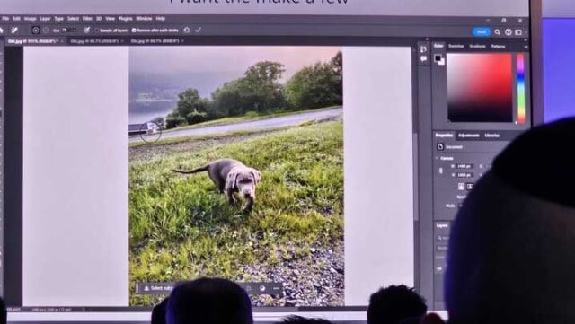Viewport: 575px width, 324px height.
Task: Click the checkmark to apply removal
Action: (x=199, y=30)
